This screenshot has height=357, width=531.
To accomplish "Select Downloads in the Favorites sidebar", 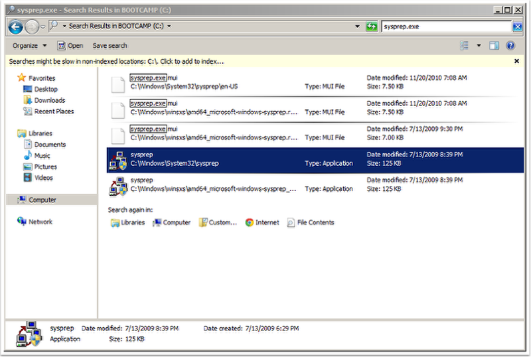I will 49,100.
